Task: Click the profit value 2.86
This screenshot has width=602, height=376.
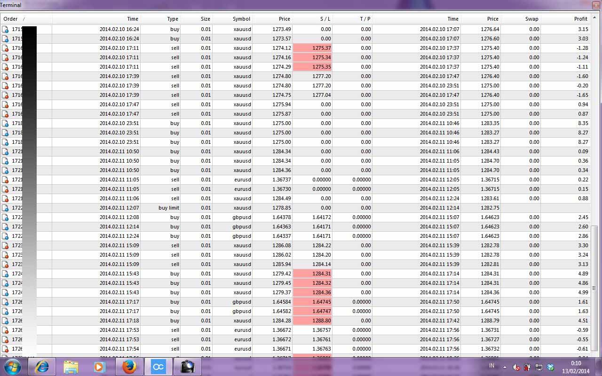Action: (583, 236)
